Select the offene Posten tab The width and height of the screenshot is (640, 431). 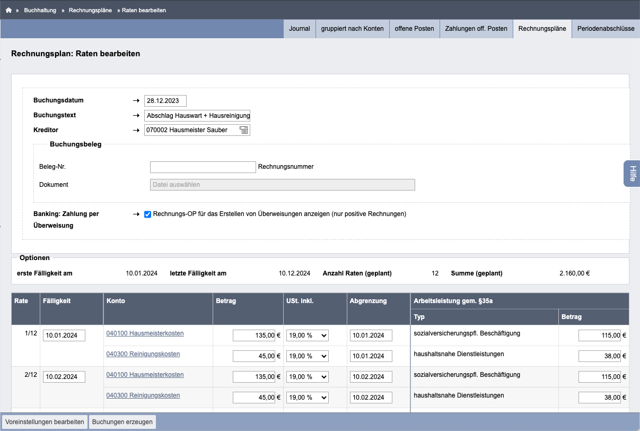click(x=414, y=29)
